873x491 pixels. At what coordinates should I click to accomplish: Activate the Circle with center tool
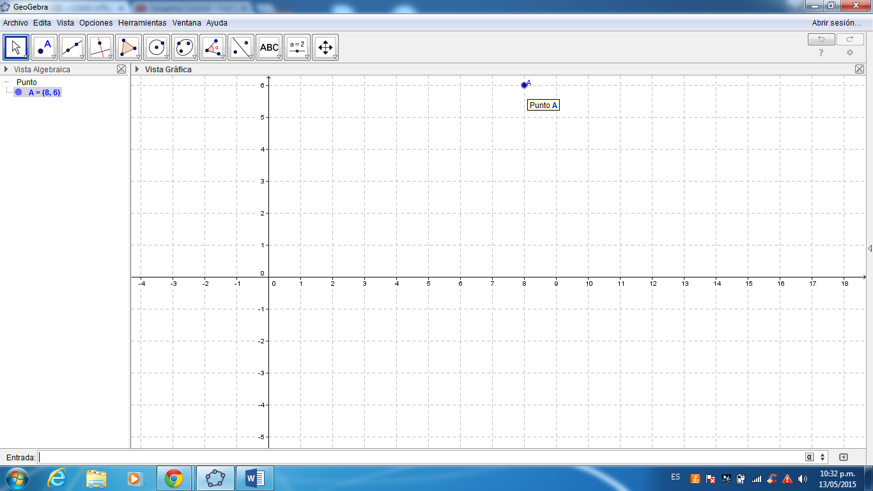point(156,47)
